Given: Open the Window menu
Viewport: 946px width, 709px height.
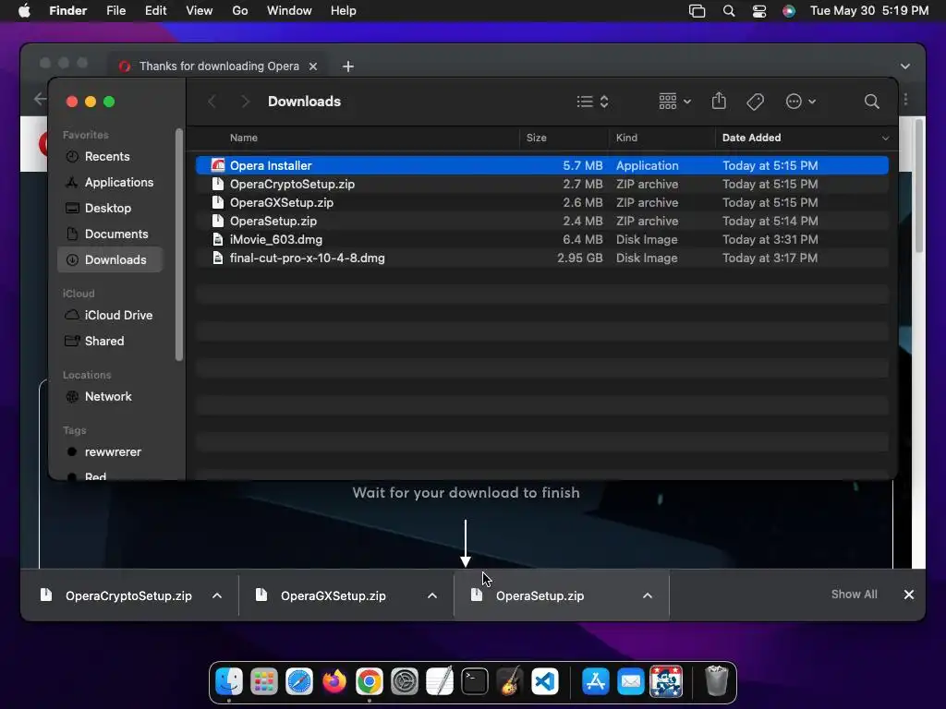Looking at the screenshot, I should [x=289, y=11].
